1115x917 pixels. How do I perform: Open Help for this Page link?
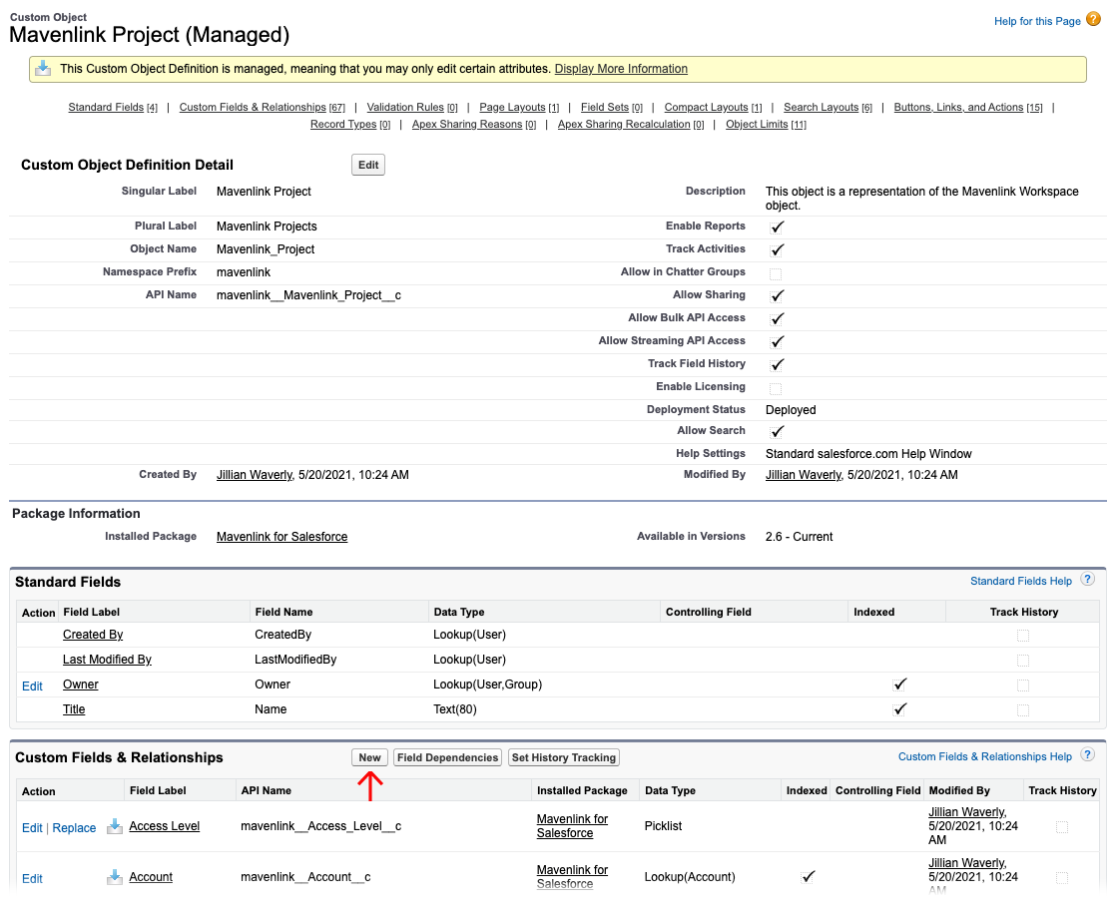click(1037, 21)
